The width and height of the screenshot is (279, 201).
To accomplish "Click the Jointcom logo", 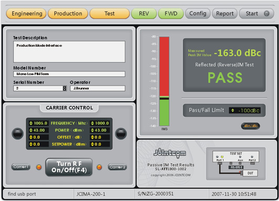I will (170, 154).
